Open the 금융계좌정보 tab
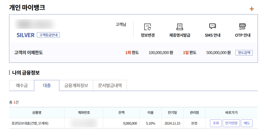Image resolution: width=266 pixels, height=130 pixels. 76,86
